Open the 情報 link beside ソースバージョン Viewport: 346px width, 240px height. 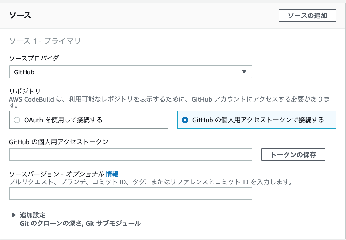112,174
